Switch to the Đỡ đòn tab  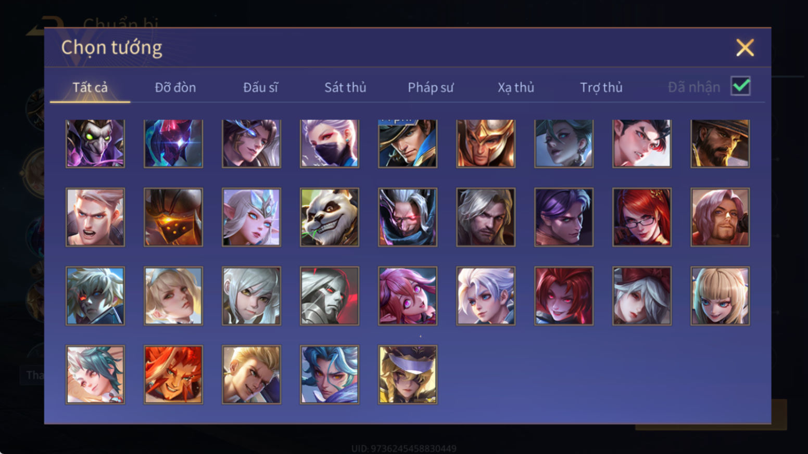175,87
